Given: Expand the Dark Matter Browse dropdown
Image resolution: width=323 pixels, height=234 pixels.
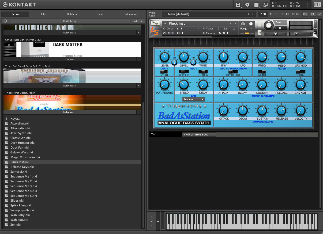Looking at the screenshot, I should point(139,59).
